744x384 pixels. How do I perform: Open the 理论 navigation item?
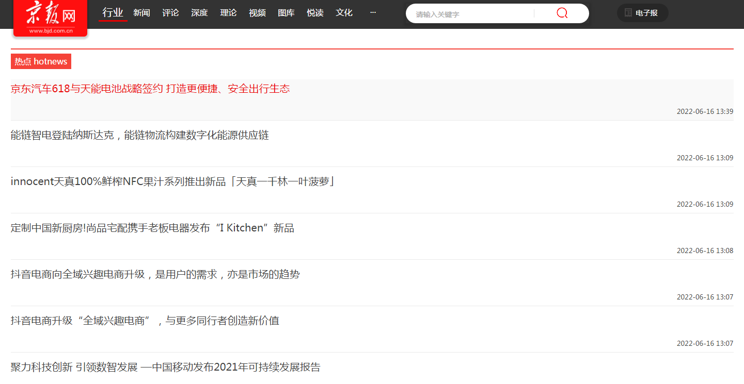tap(228, 13)
